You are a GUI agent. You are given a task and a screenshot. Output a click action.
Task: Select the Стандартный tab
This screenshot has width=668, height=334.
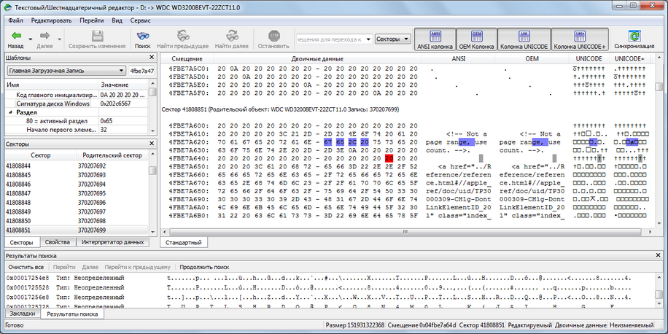coord(183,242)
